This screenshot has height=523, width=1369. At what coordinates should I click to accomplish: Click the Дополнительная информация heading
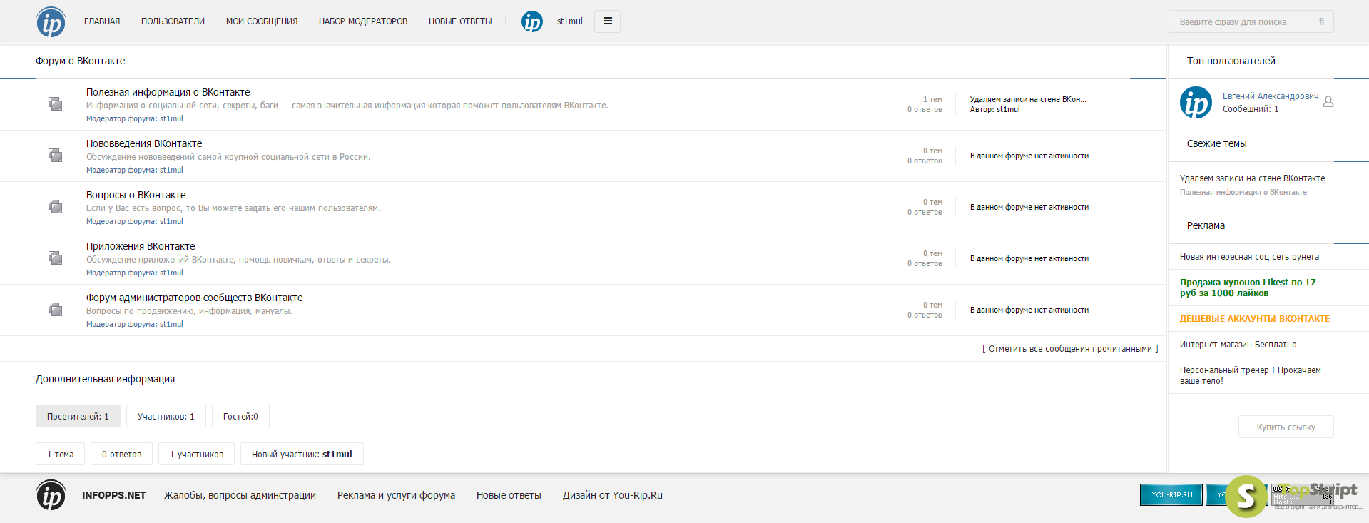coord(105,379)
